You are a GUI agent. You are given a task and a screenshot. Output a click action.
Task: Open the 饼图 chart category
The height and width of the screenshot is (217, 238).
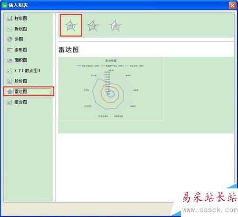click(19, 39)
